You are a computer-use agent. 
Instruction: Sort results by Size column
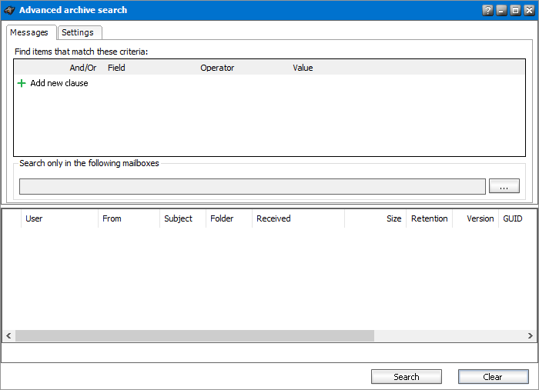376,218
